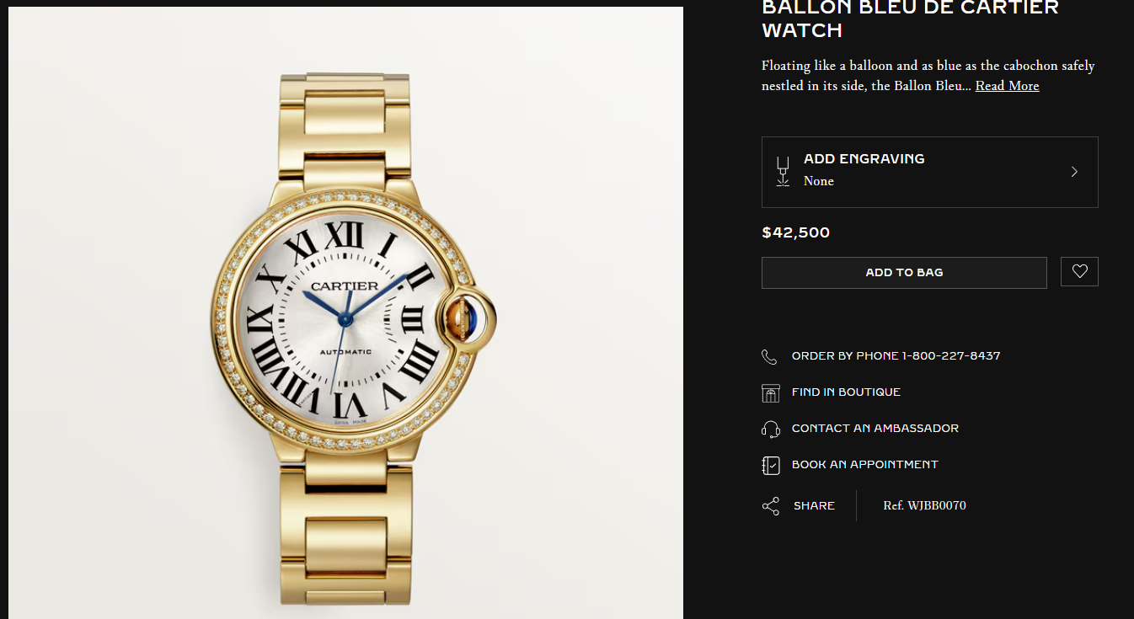Click the heart wishlist icon
The width and height of the screenshot is (1134, 619).
(1079, 272)
